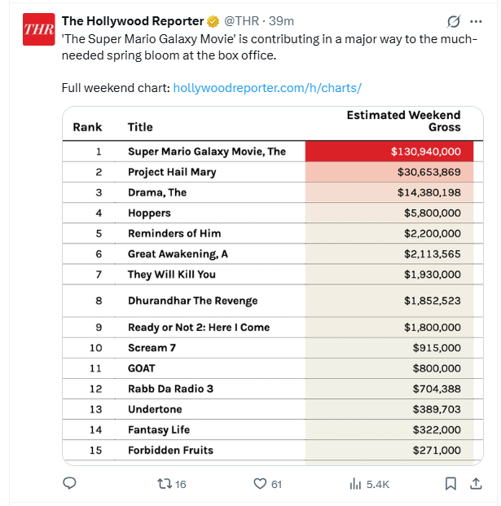Open the 39m timestamp link
Viewport: 501px width, 506px height.
point(281,21)
